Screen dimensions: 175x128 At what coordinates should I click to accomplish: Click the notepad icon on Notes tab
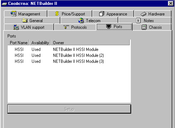pyautogui.click(x=139, y=20)
